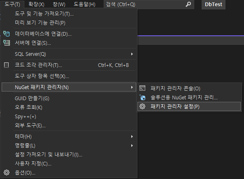
Task: Click the gear icon beside 옵션(O)
Action: coord(7,172)
